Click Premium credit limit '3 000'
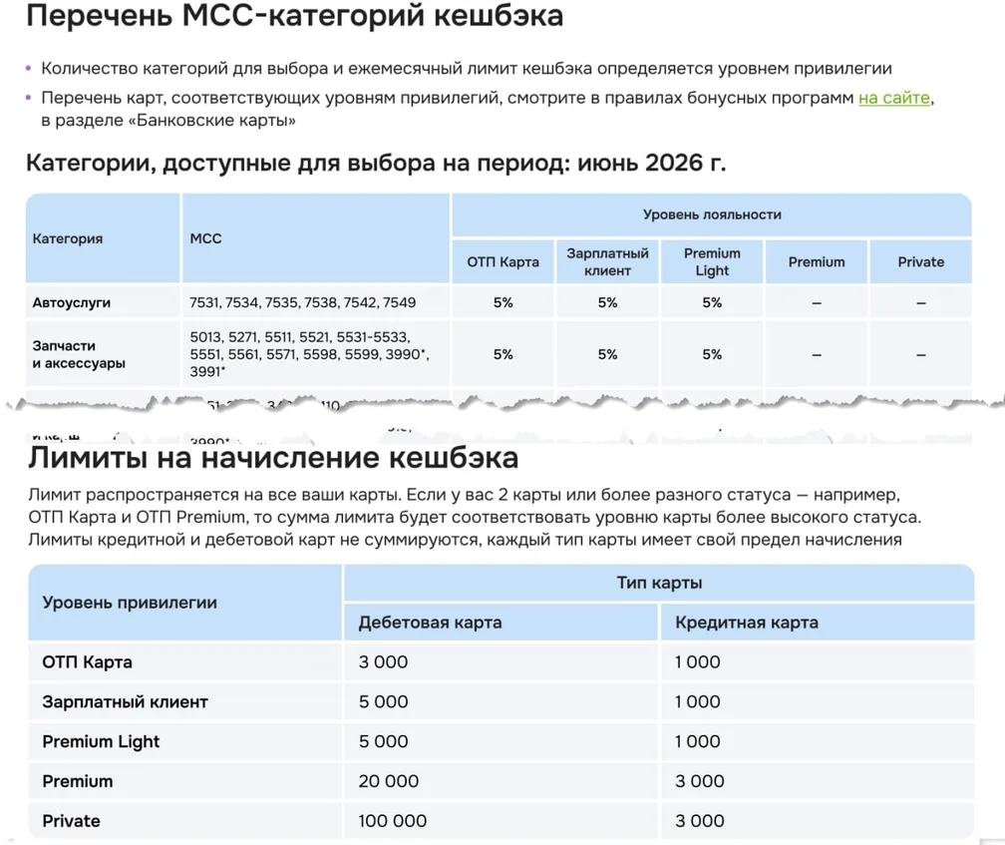This screenshot has width=1005, height=845. pyautogui.click(x=699, y=781)
